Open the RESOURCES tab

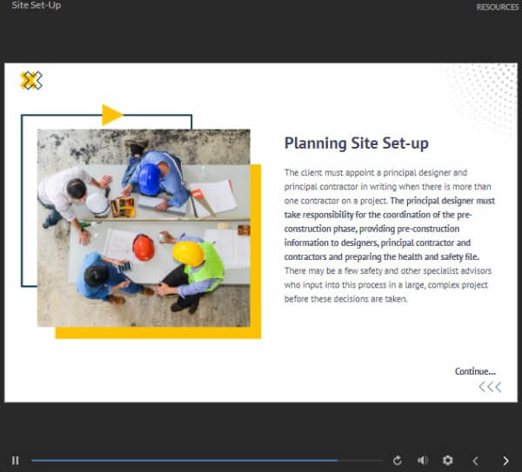click(x=498, y=7)
